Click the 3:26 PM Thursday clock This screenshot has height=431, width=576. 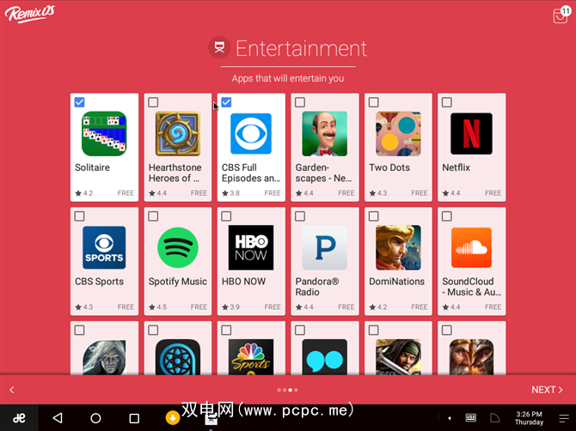pos(529,418)
